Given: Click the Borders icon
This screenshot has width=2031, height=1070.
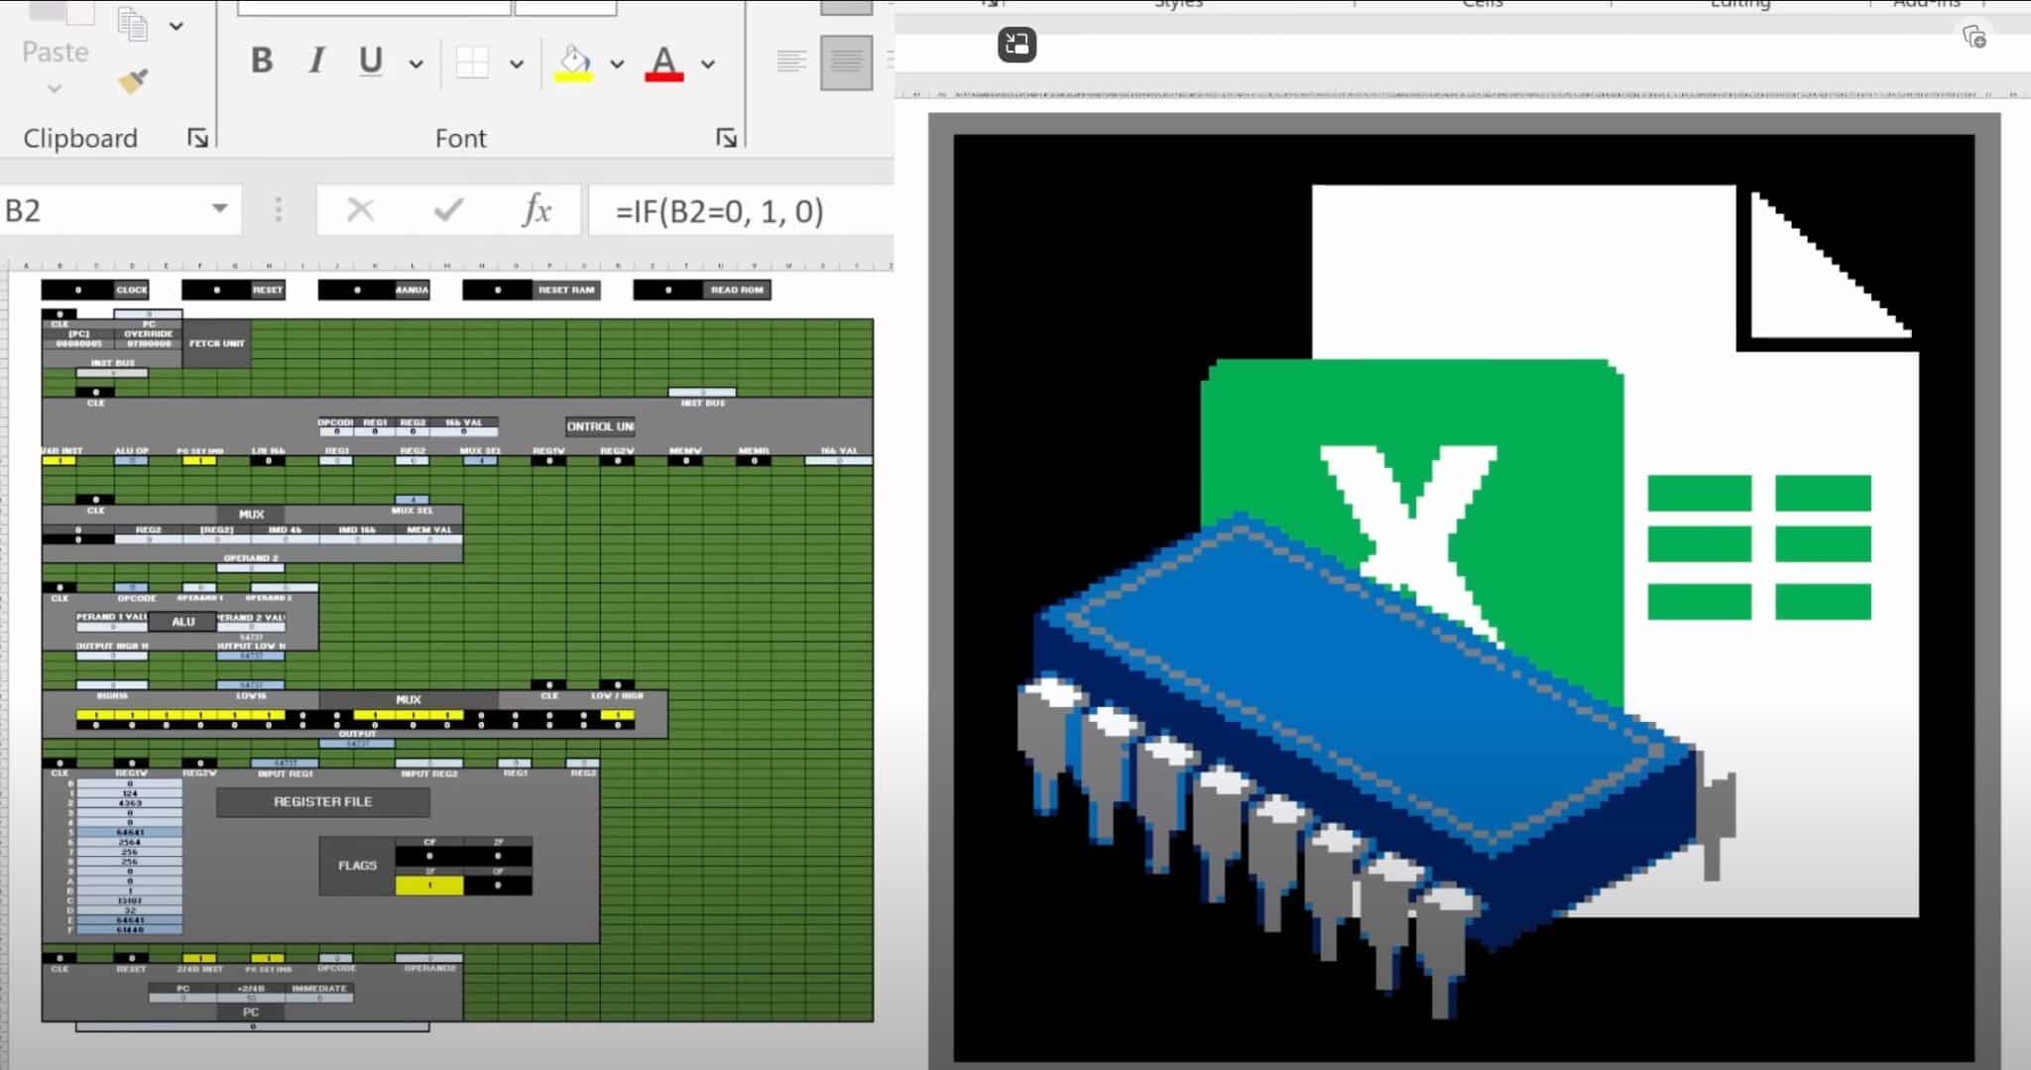Looking at the screenshot, I should [472, 63].
